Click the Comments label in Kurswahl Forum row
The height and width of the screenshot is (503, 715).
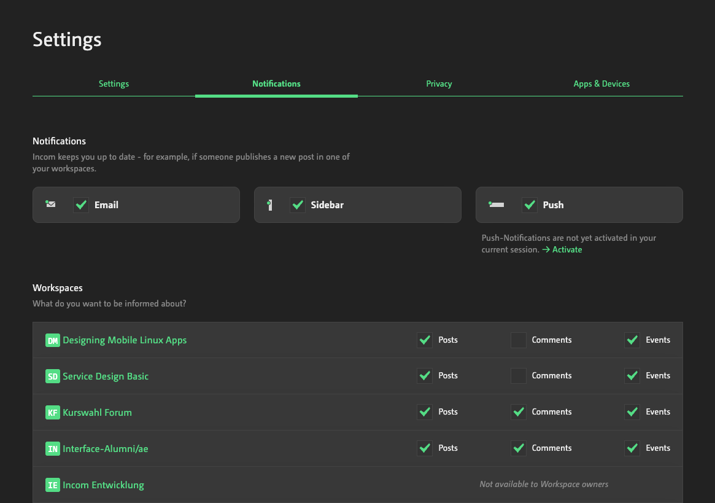551,411
